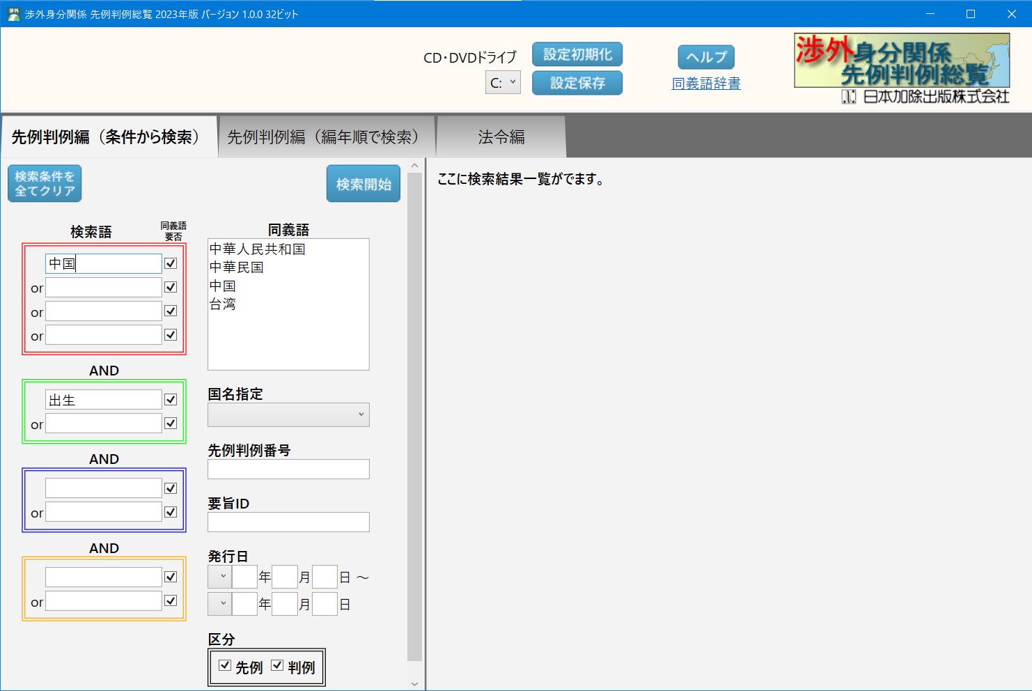Click 検索条件を全てクリア button
1032x691 pixels.
coord(45,184)
